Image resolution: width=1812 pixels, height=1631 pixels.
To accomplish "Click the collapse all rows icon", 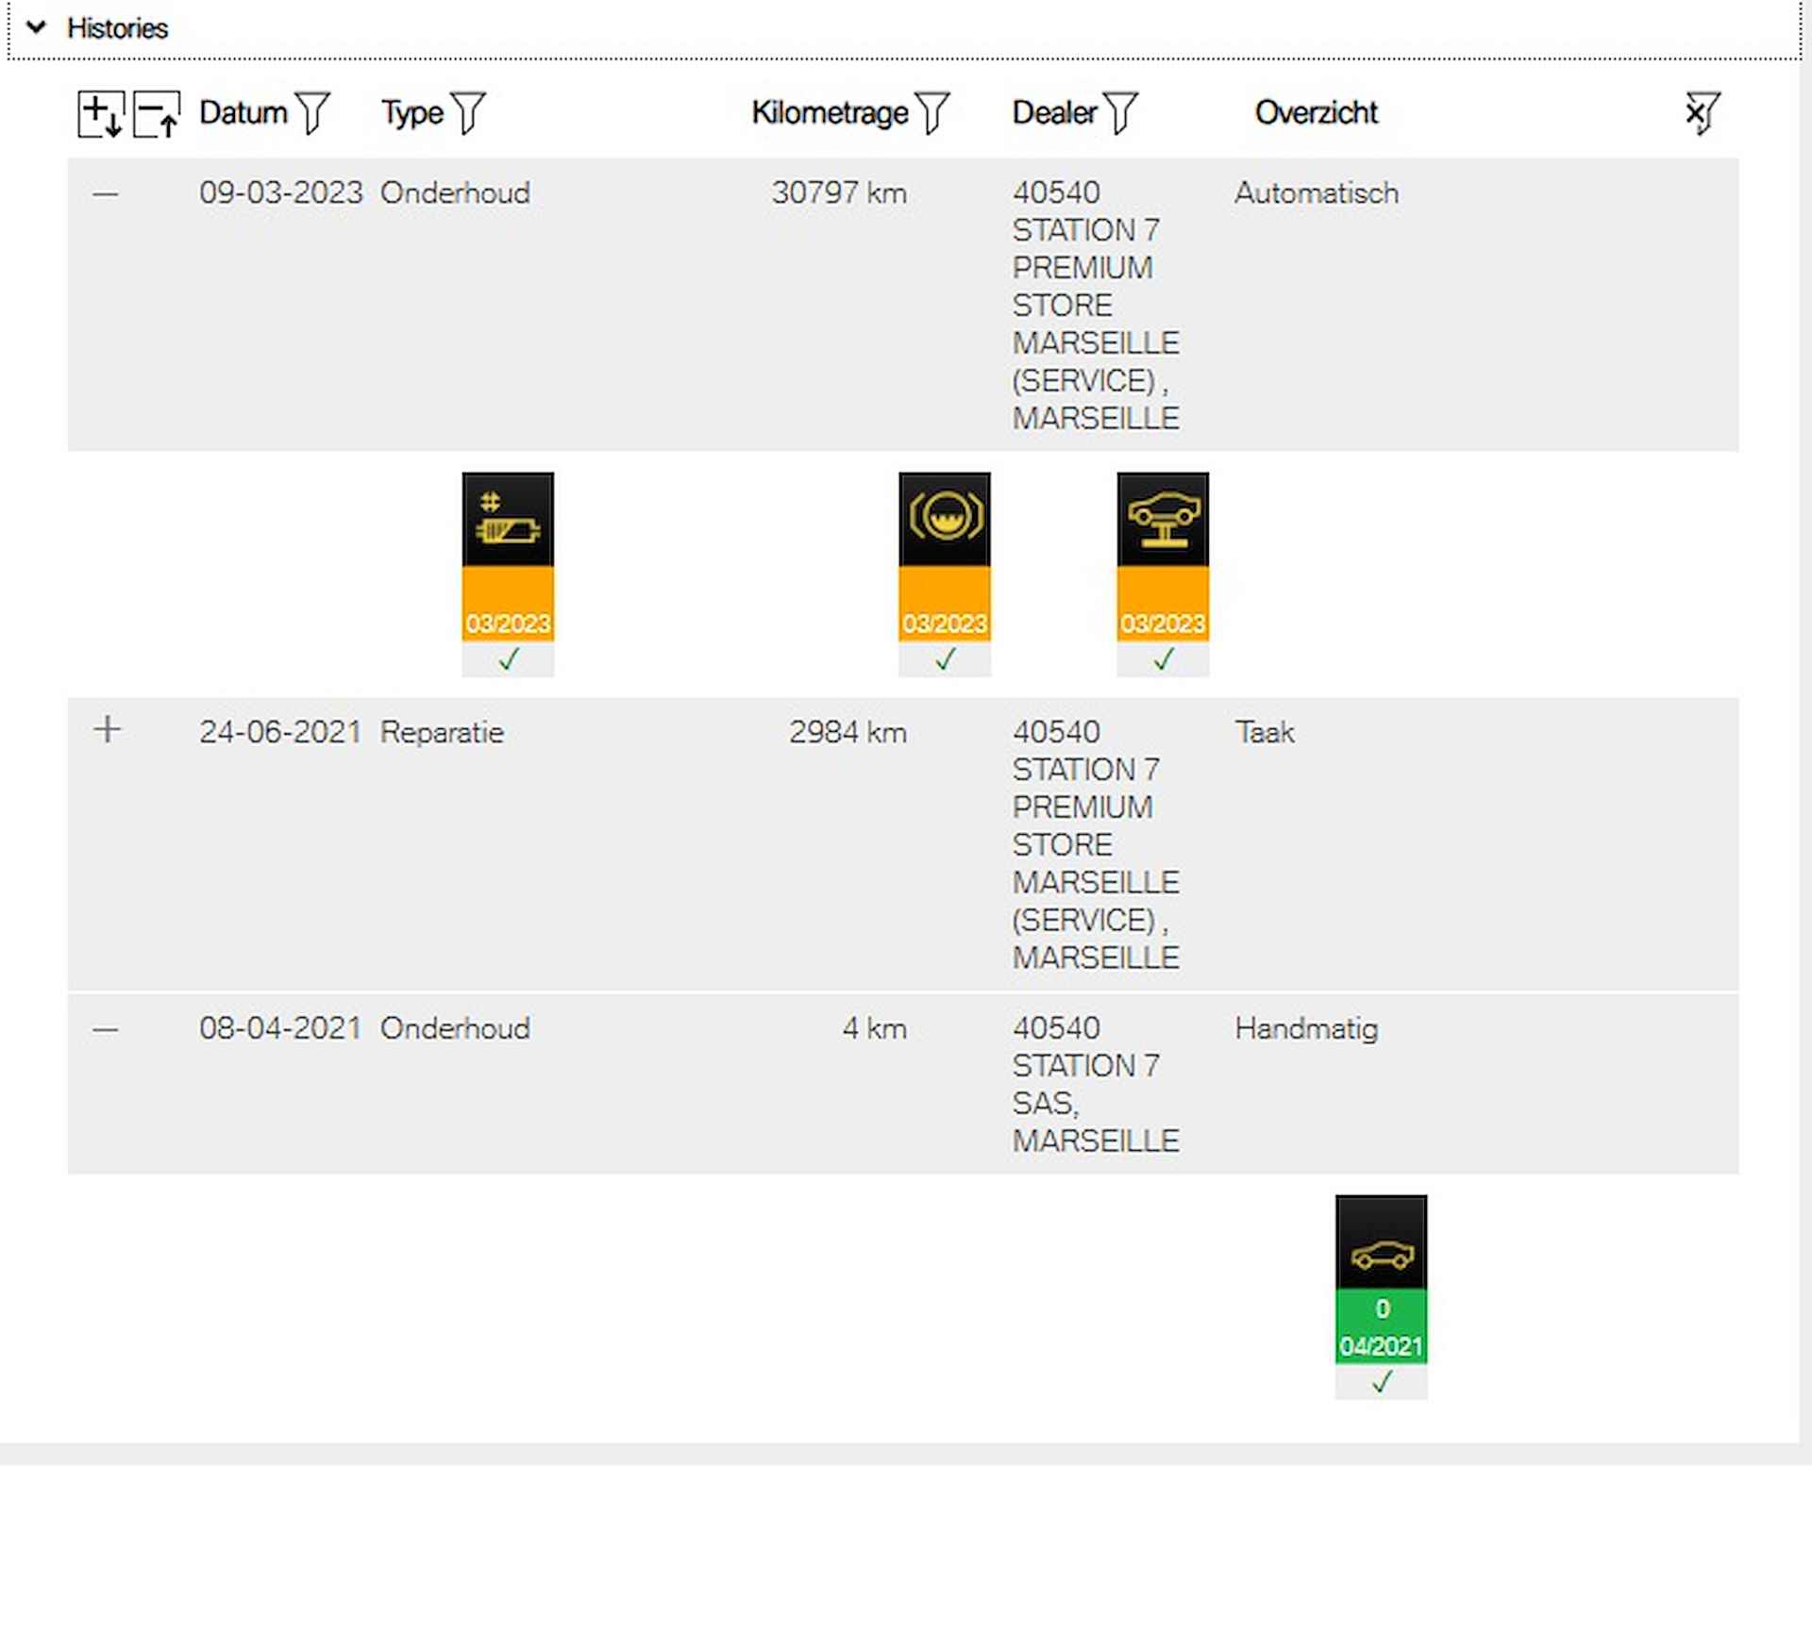I will tap(157, 114).
